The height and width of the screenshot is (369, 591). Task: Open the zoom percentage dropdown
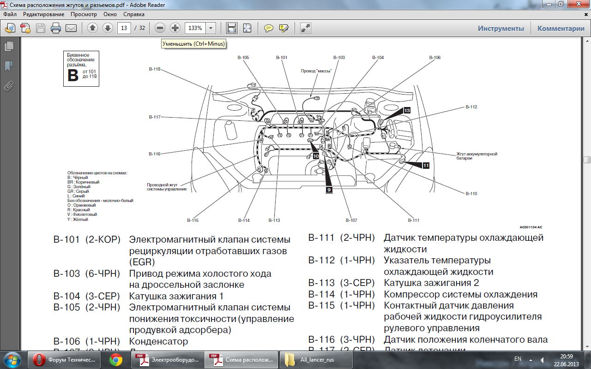pyautogui.click(x=211, y=28)
